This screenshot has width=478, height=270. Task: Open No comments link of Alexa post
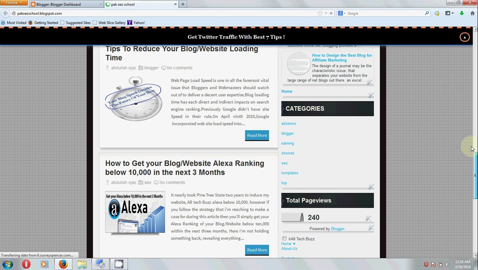pyautogui.click(x=172, y=183)
